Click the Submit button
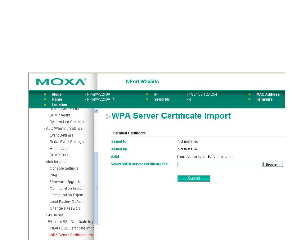This screenshot has width=301, height=240. 194,178
